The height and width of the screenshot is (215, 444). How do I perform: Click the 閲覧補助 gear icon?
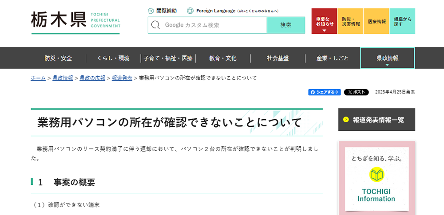click(151, 11)
